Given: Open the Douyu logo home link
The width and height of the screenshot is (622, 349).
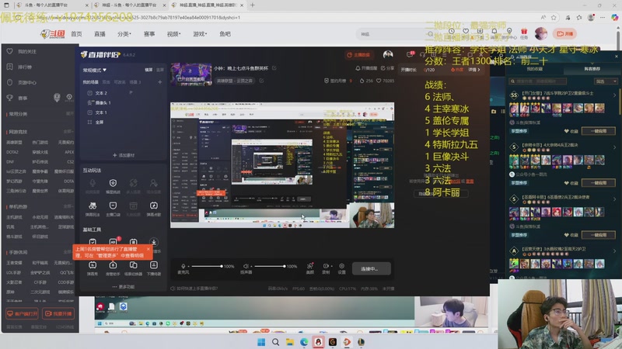Looking at the screenshot, I should [52, 34].
